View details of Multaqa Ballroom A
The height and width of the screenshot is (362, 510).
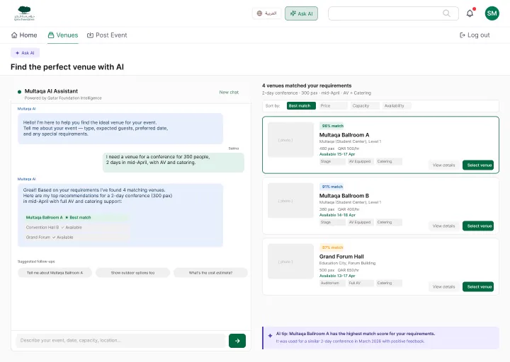[443, 165]
